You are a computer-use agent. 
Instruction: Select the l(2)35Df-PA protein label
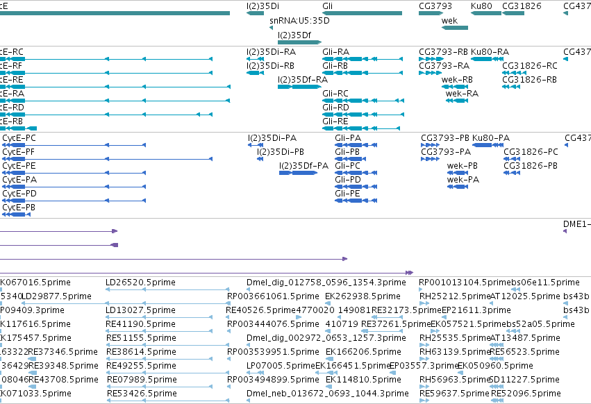pyautogui.click(x=303, y=166)
